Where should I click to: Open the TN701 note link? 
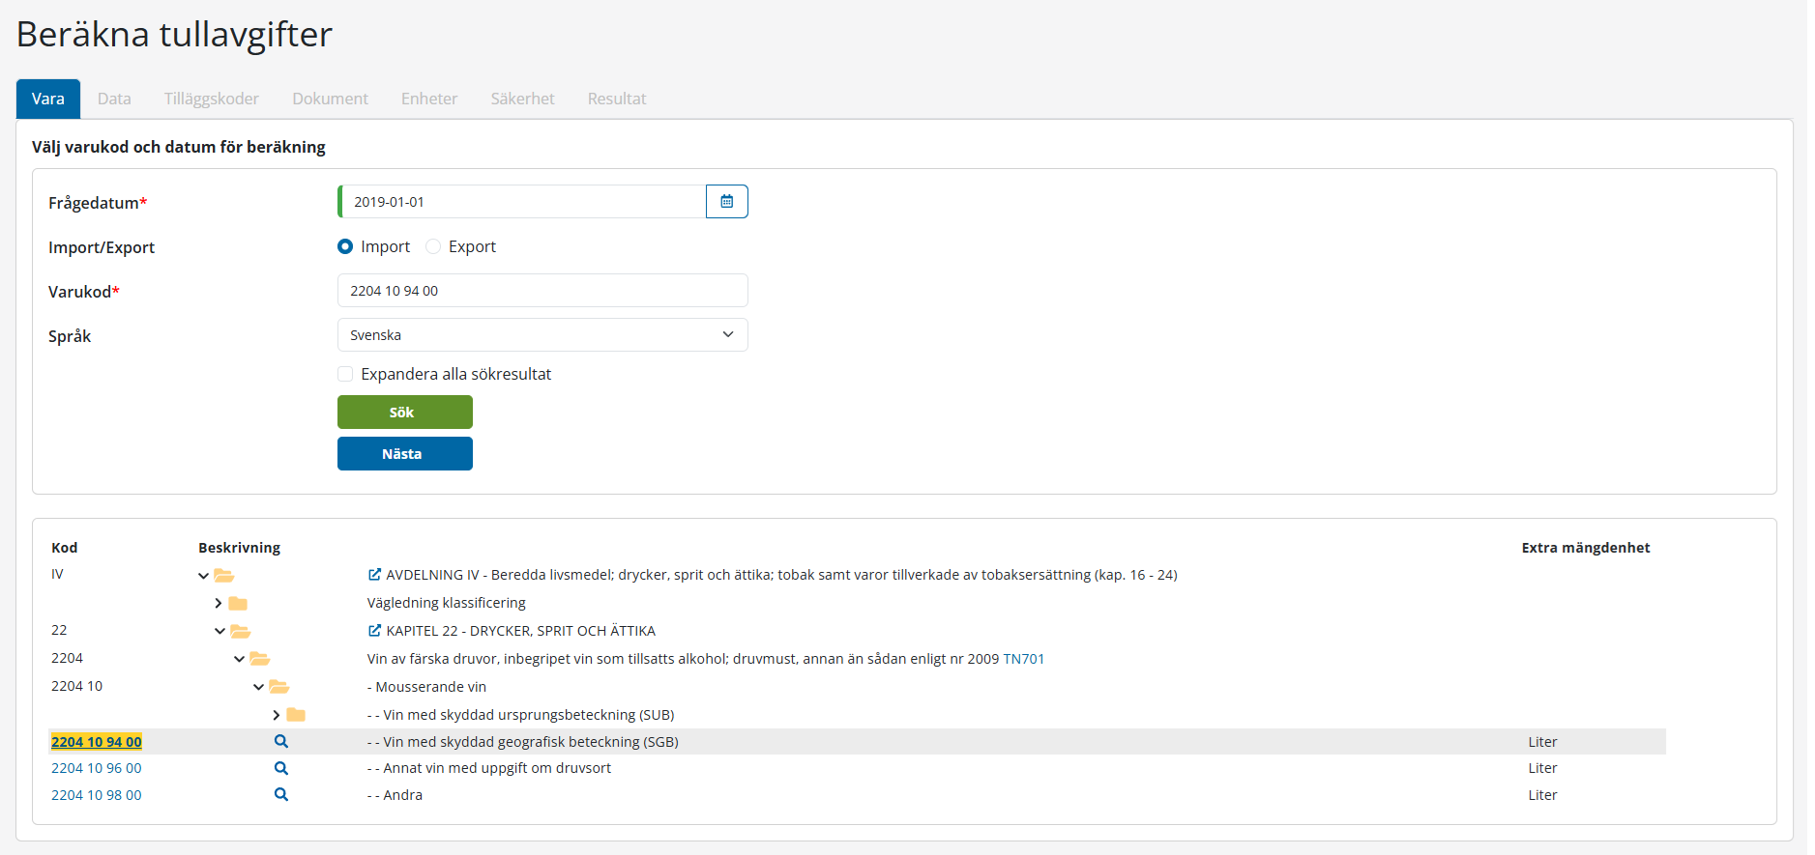[x=1023, y=659]
